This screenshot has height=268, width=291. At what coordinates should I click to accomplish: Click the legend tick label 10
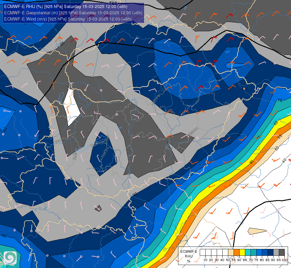point(205,260)
